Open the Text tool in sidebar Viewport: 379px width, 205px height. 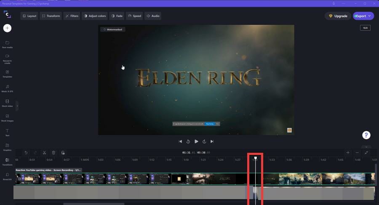(7, 133)
